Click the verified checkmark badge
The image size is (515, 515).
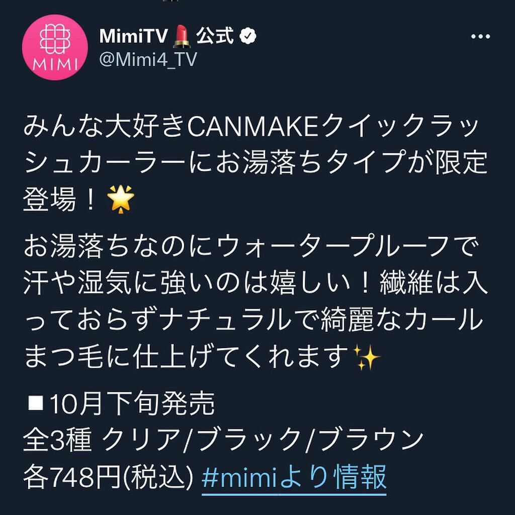(248, 36)
